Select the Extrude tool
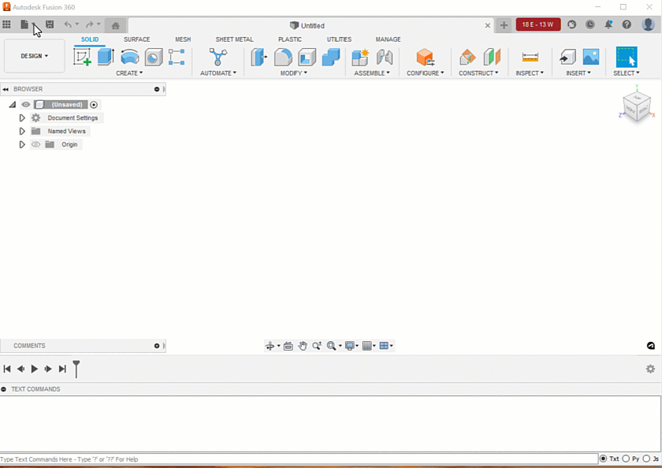 tap(106, 57)
